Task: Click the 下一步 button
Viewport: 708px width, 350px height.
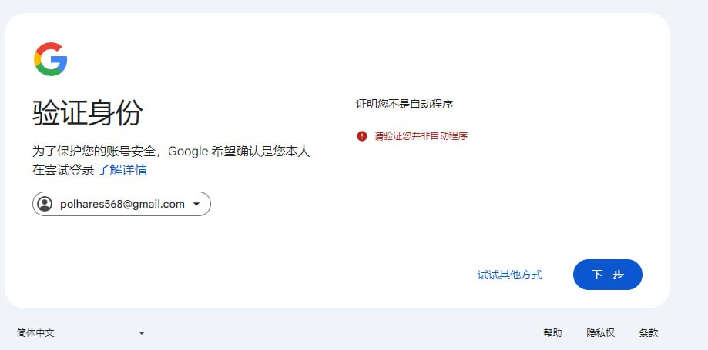Action: pyautogui.click(x=607, y=274)
